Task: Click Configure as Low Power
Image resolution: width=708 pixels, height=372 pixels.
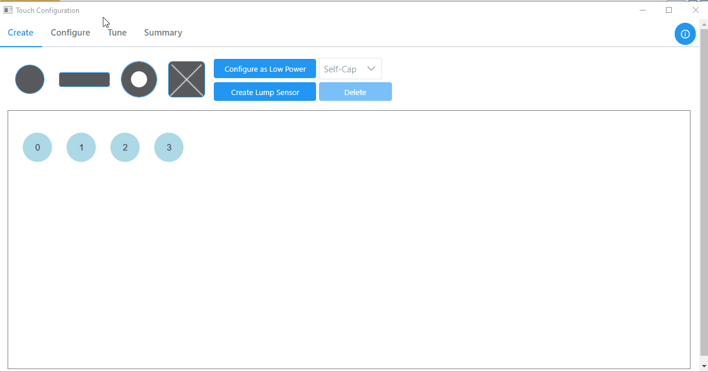Action: [265, 69]
